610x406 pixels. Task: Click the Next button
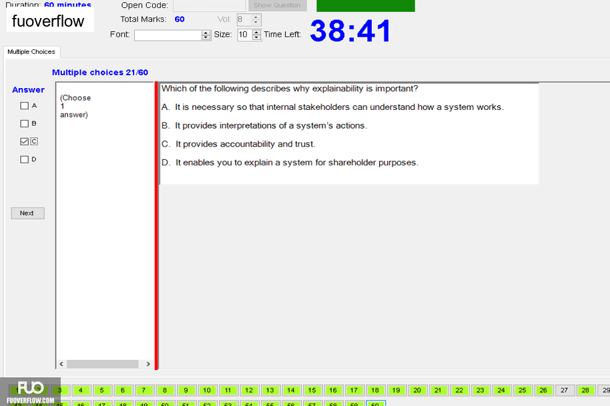27,213
